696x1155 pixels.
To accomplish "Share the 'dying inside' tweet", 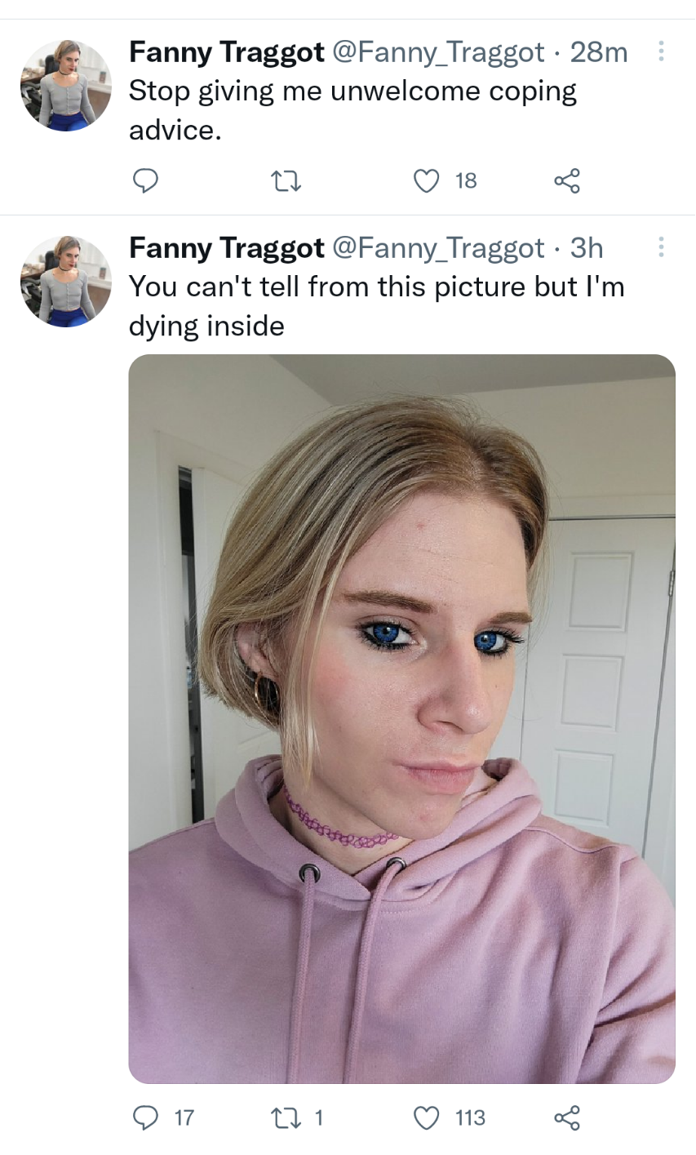I will tap(567, 1117).
